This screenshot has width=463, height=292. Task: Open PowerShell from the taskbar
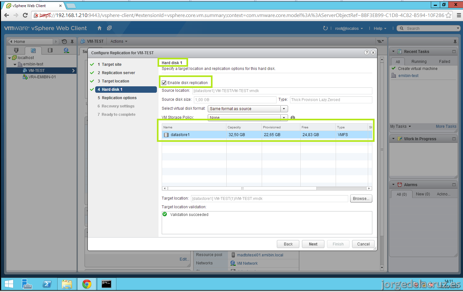click(47, 284)
